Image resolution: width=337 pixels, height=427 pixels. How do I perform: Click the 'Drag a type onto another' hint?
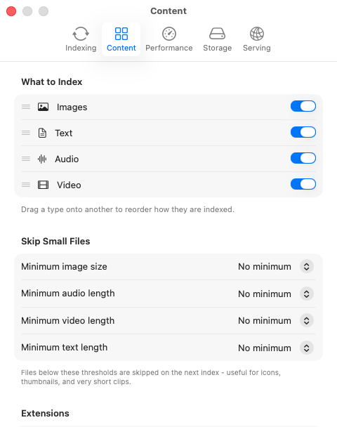[128, 209]
